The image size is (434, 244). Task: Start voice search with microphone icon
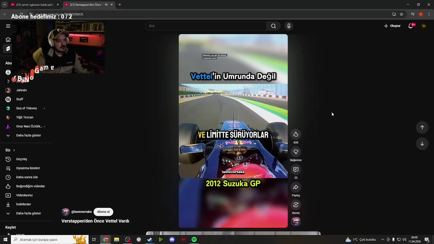[289, 26]
